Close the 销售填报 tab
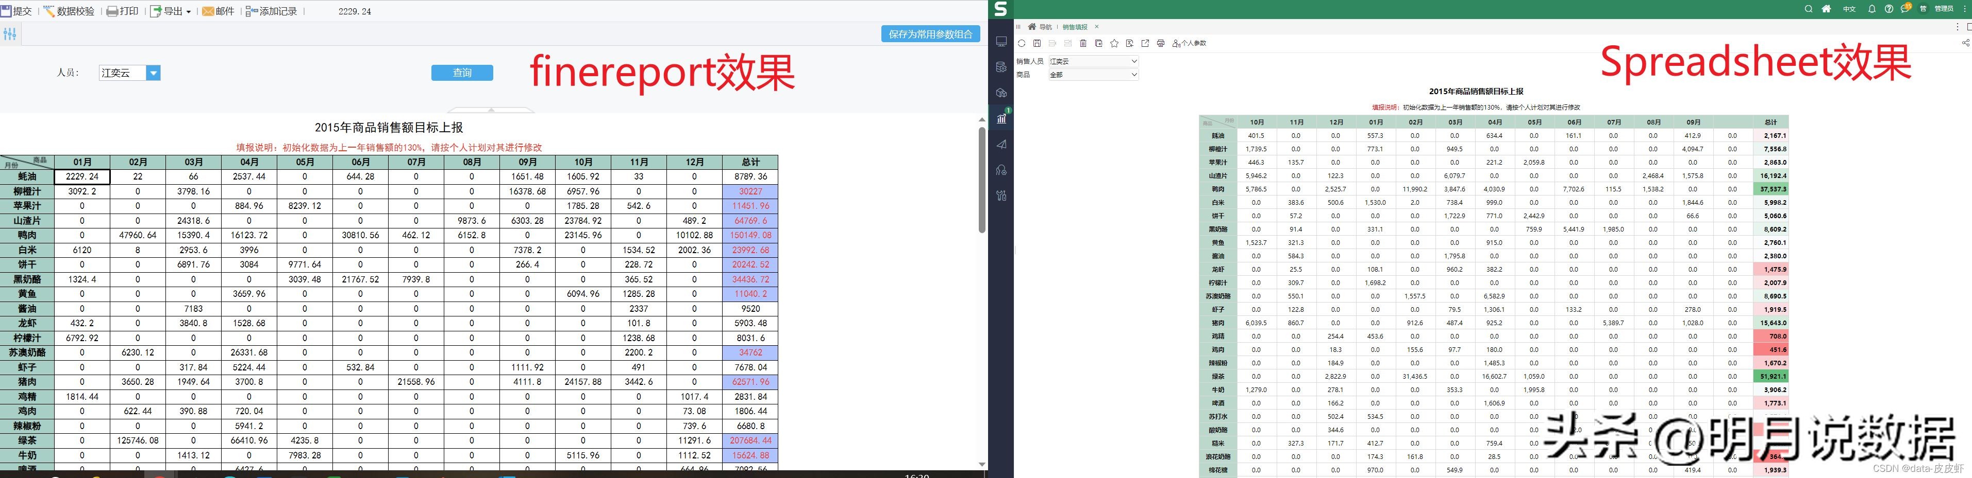The image size is (1972, 478). click(x=1096, y=27)
